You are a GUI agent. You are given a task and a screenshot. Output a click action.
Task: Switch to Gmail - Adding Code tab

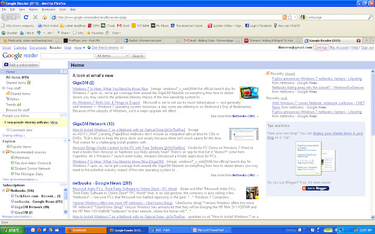click(x=211, y=41)
